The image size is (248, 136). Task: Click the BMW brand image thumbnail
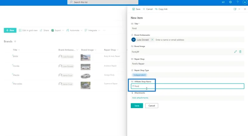pos(86,57)
